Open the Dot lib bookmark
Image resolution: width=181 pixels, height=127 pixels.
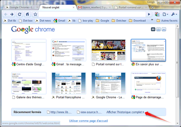tap(9, 21)
